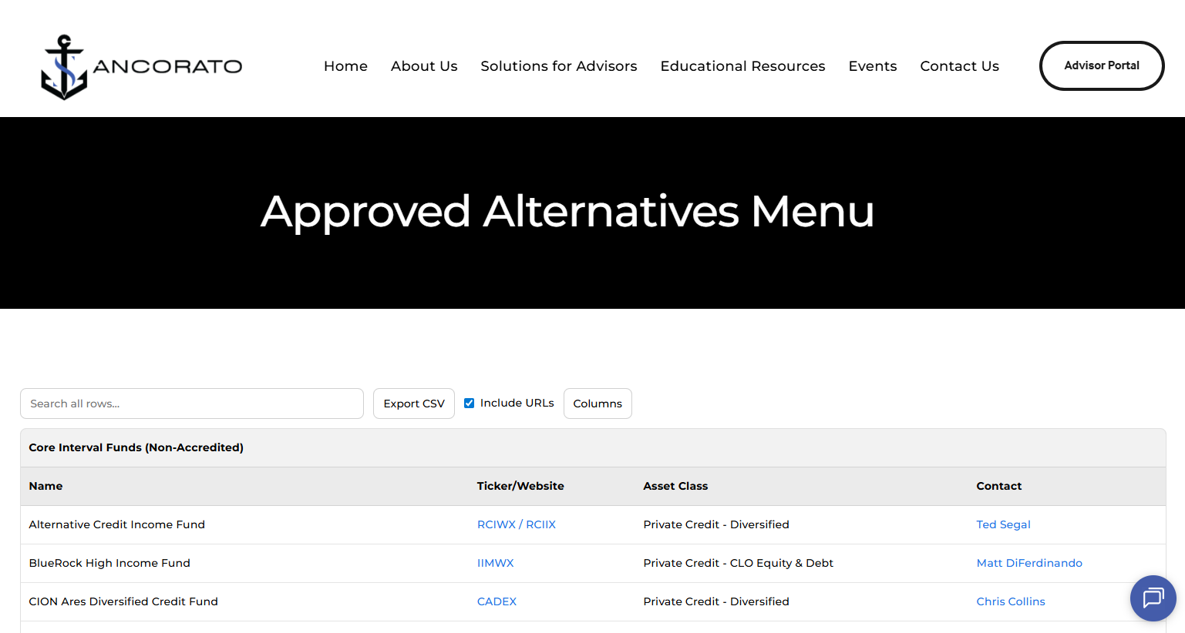This screenshot has height=633, width=1185.
Task: Navigate to the Home menu item
Action: point(345,66)
